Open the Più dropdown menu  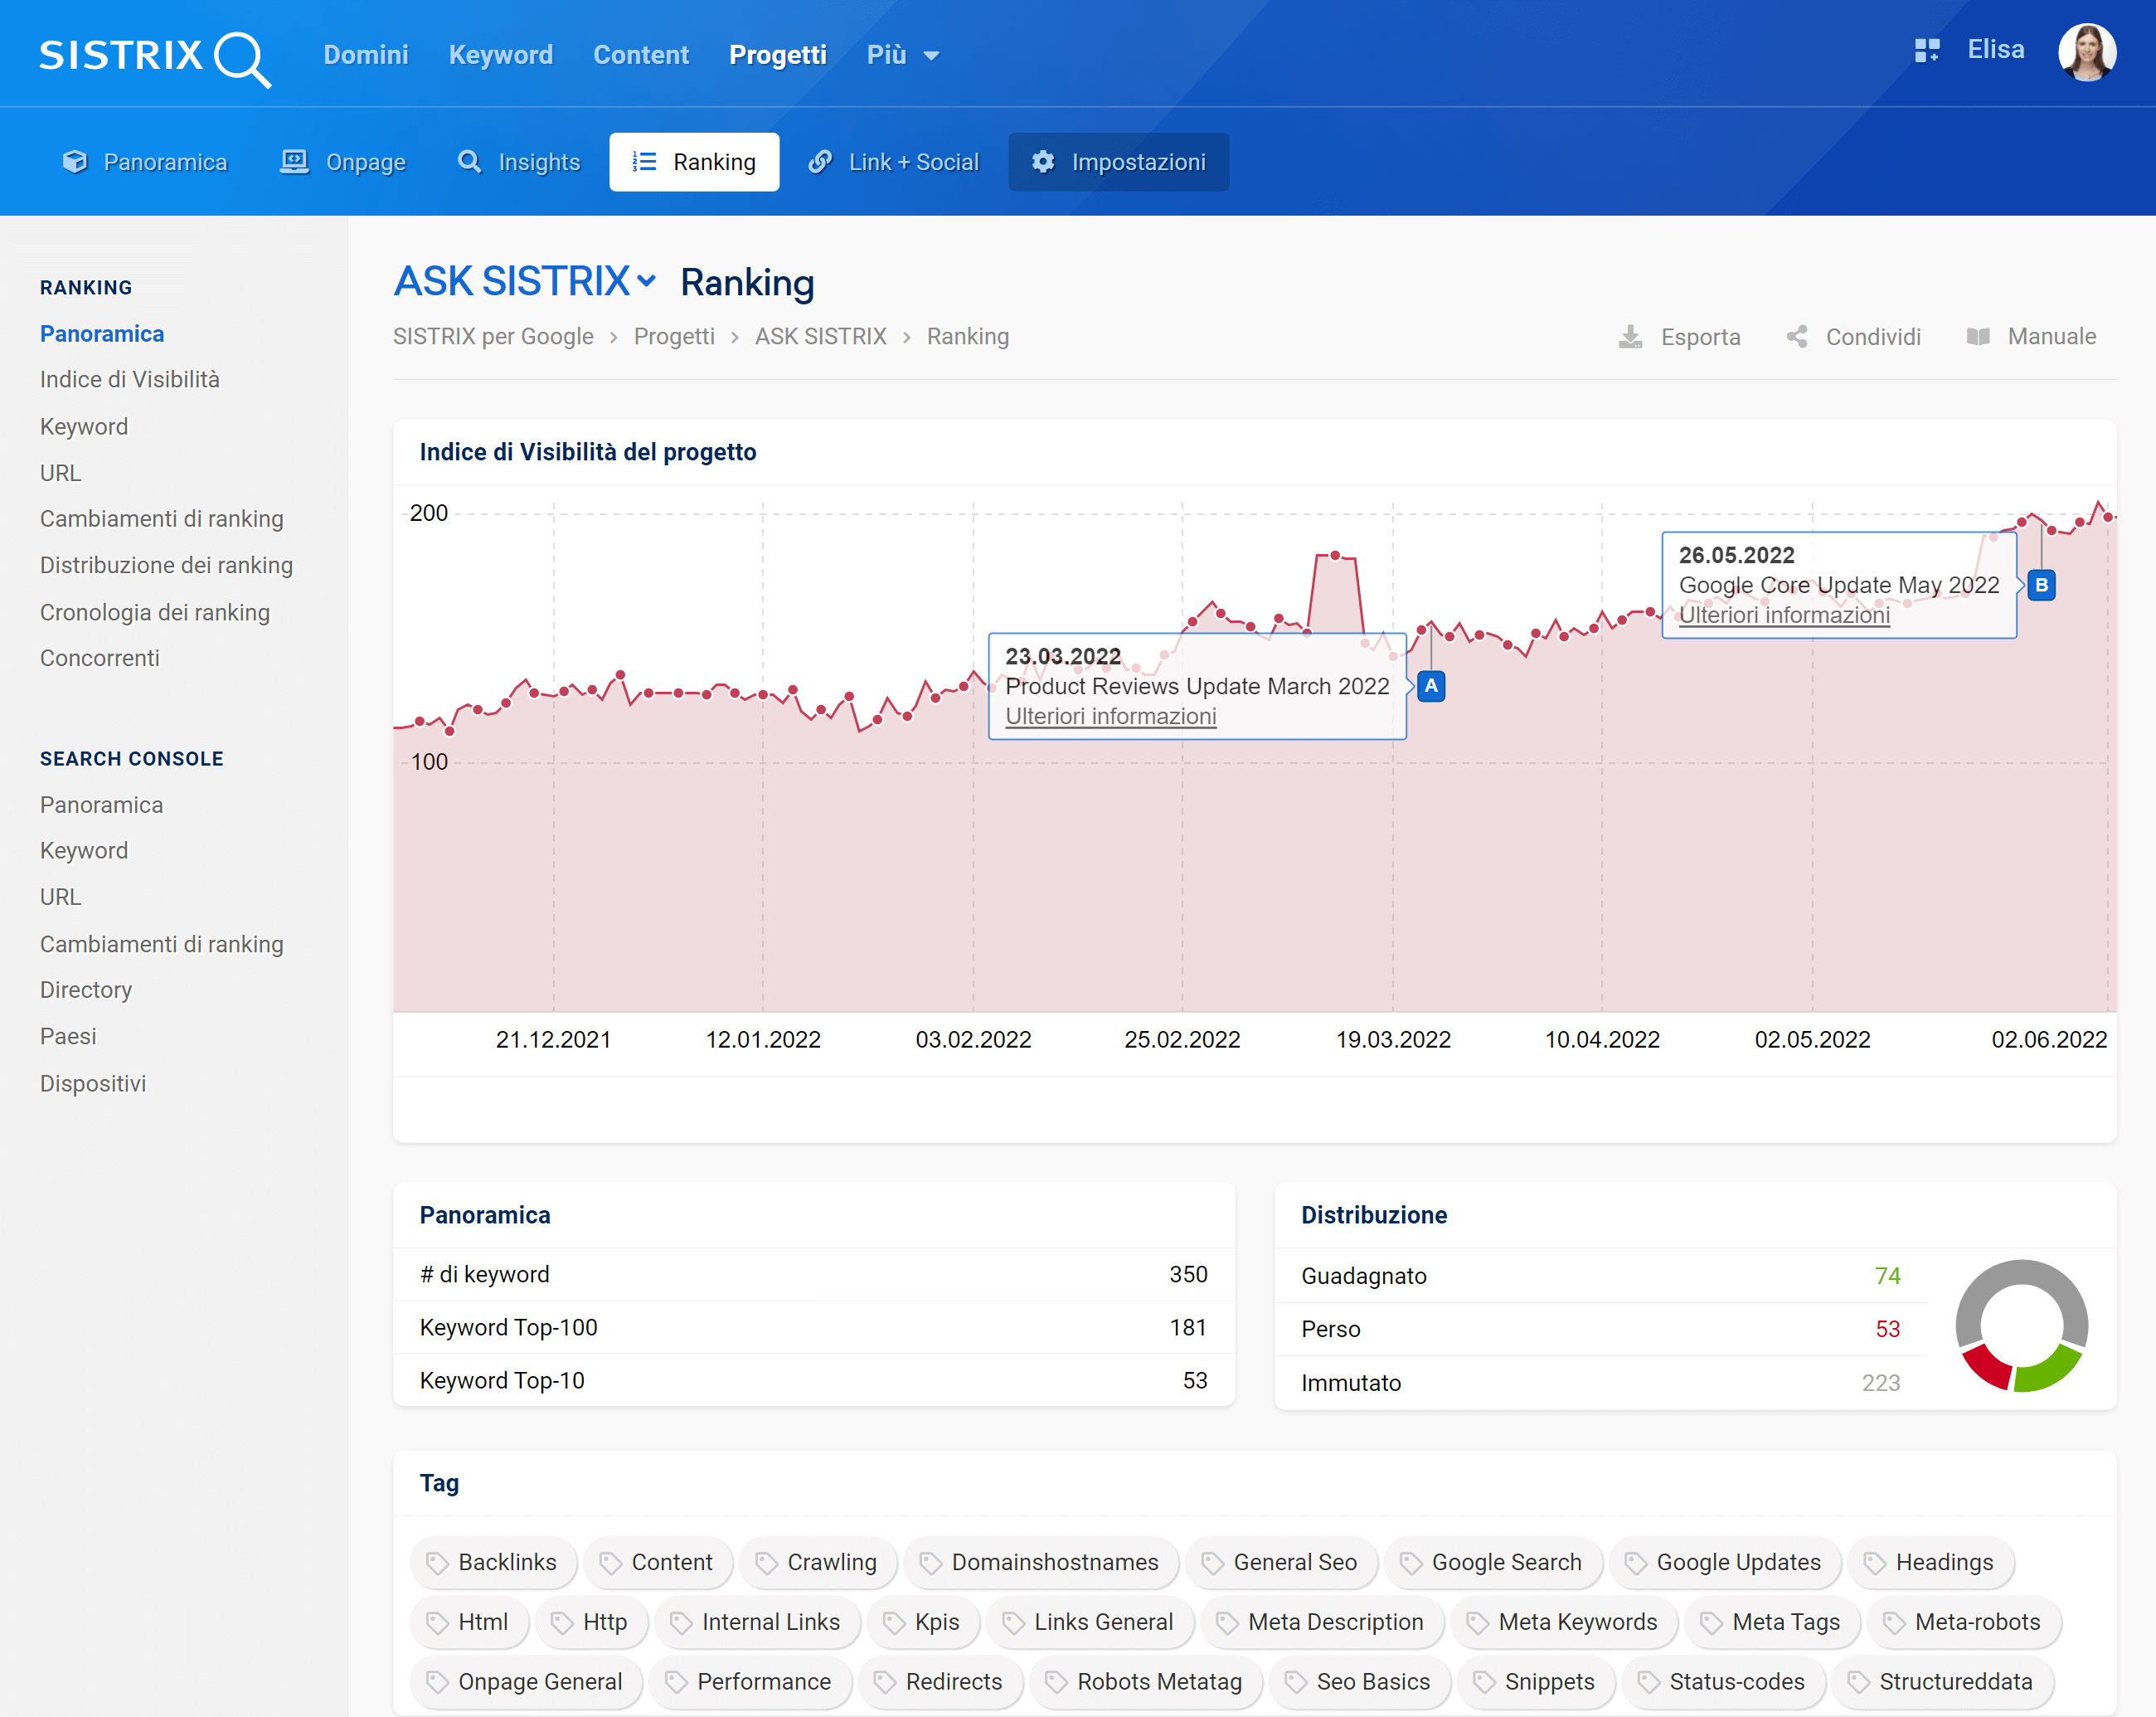point(902,55)
